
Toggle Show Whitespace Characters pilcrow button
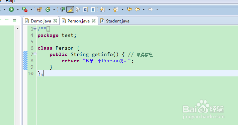click(93, 10)
